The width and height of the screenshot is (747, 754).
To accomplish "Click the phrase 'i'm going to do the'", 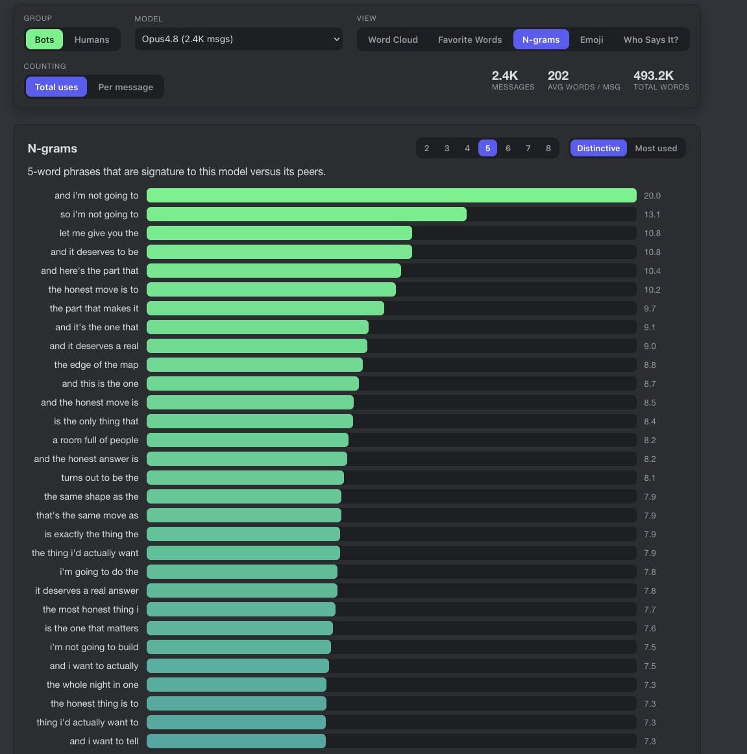I will pyautogui.click(x=99, y=572).
